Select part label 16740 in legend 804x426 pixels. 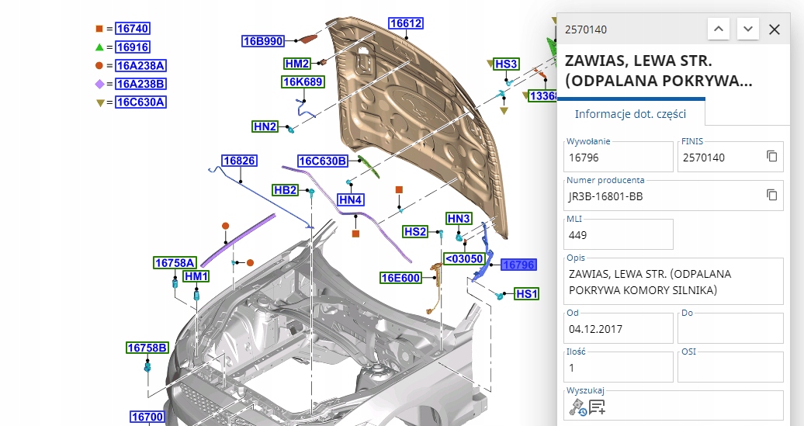133,28
